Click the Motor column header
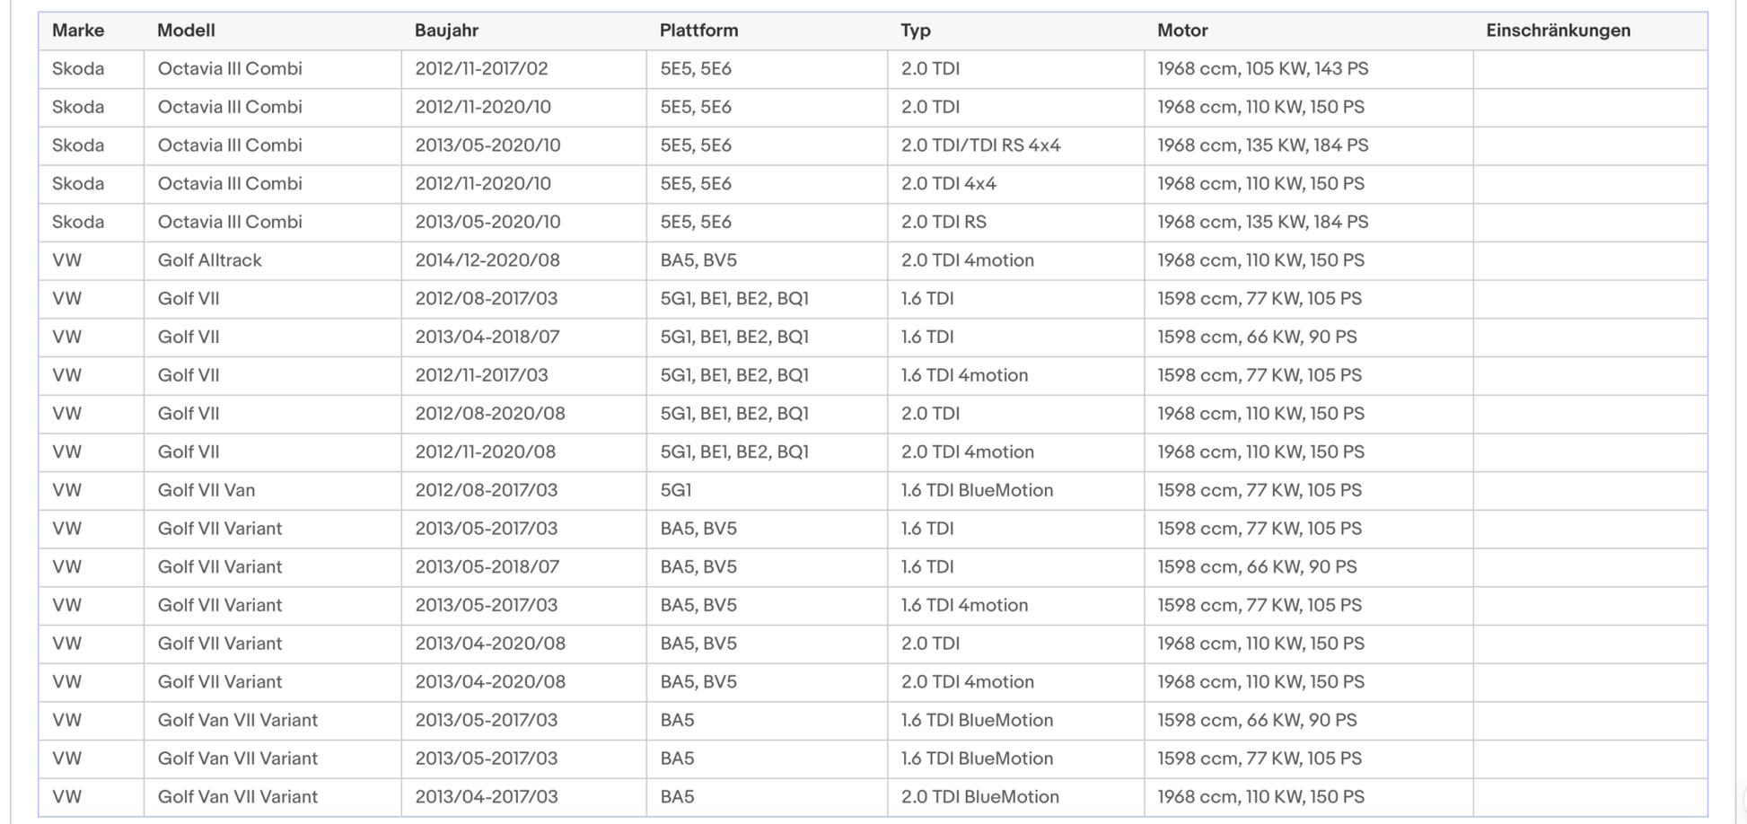Image resolution: width=1747 pixels, height=824 pixels. point(1181,31)
